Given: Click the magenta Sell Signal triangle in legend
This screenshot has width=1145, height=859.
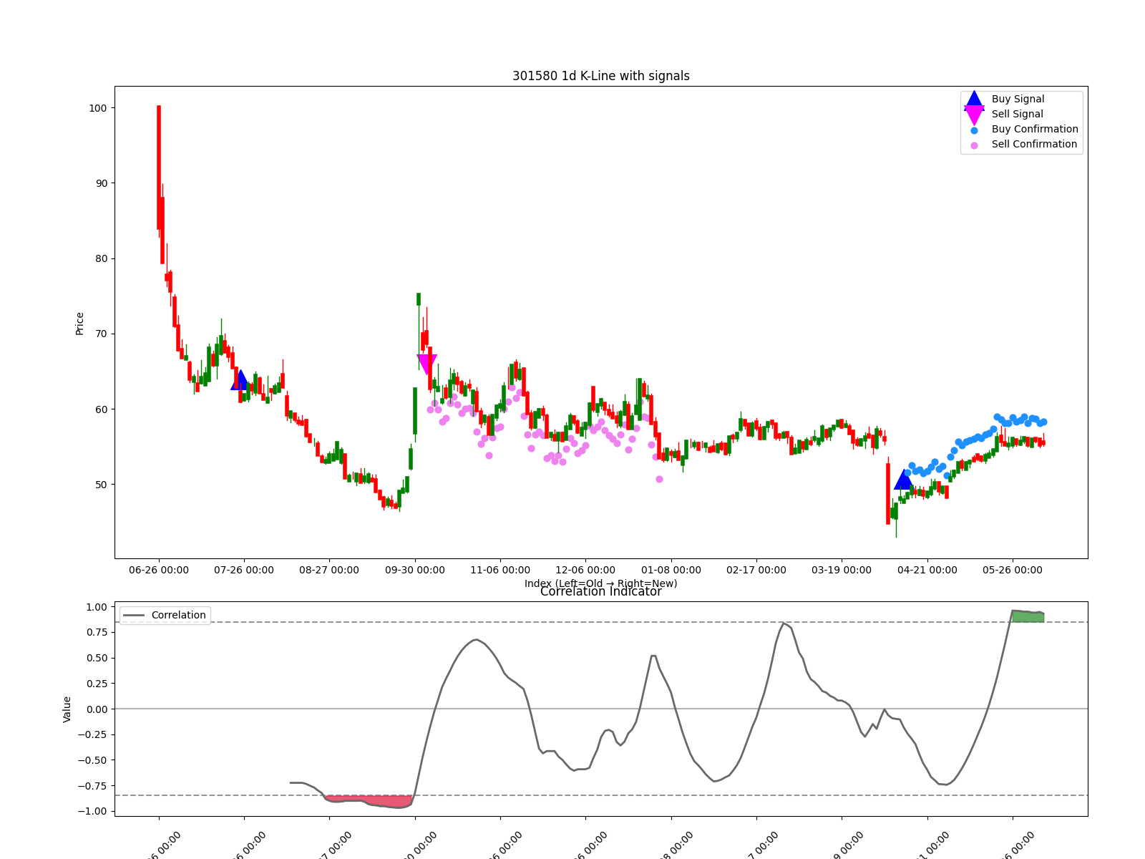Looking at the screenshot, I should coord(974,115).
